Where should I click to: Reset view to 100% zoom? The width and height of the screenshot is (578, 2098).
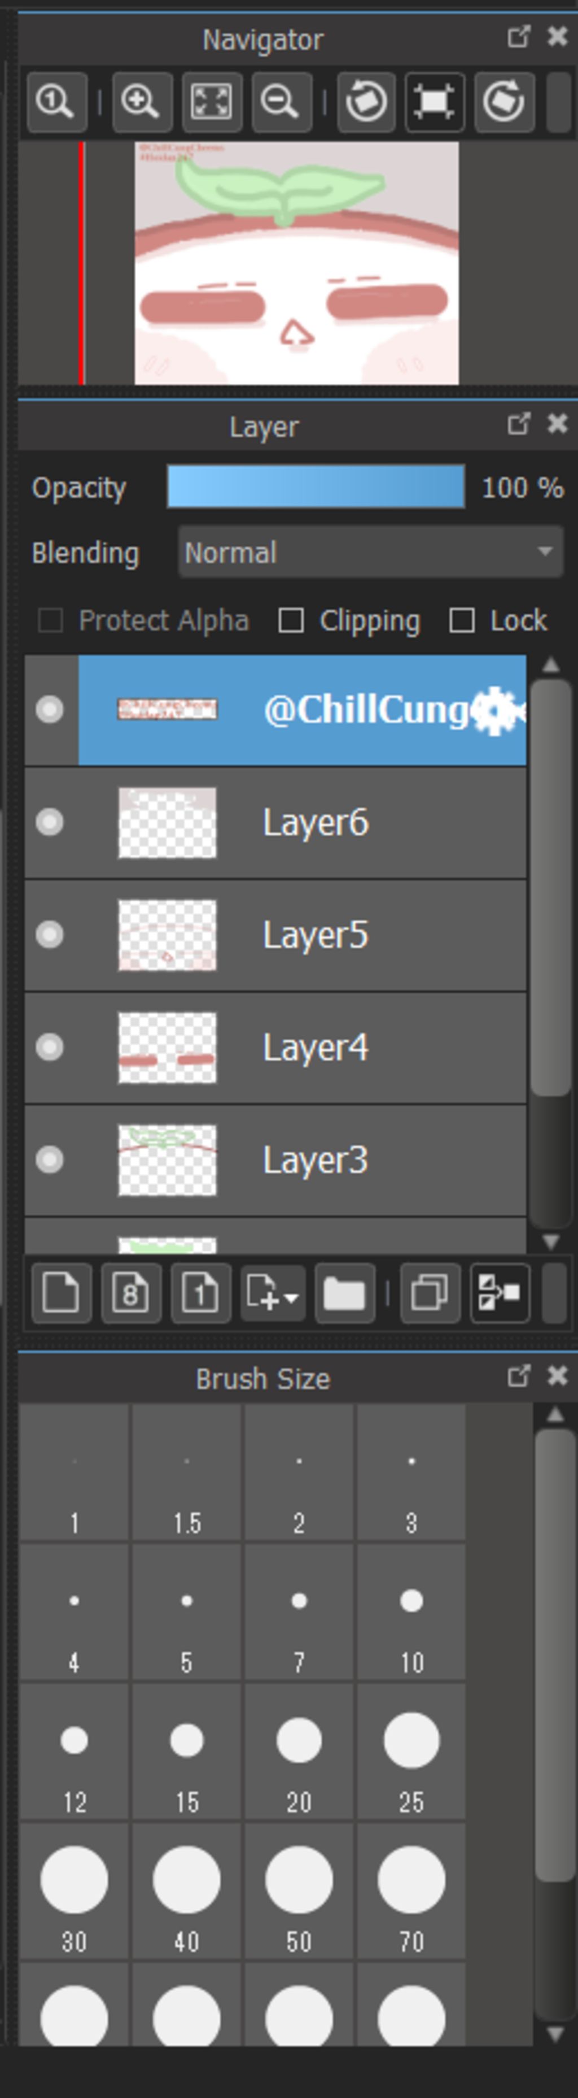[56, 102]
